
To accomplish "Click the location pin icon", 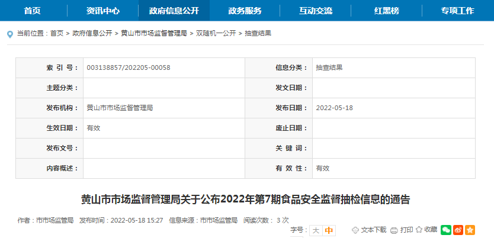I will click(10, 34).
